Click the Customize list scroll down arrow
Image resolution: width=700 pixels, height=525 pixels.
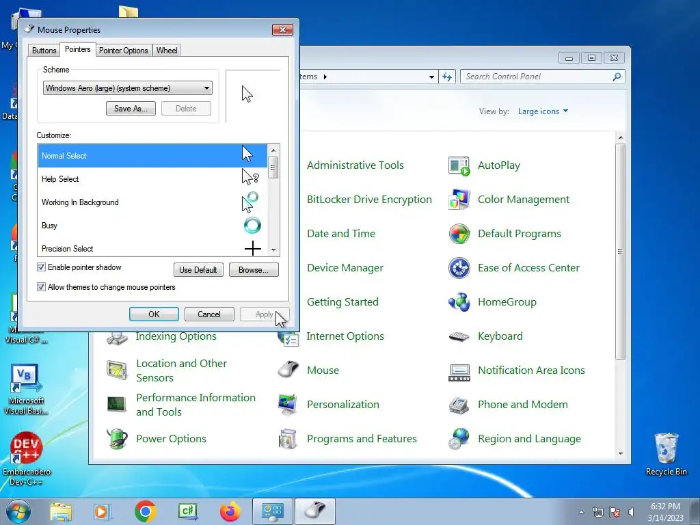point(273,250)
